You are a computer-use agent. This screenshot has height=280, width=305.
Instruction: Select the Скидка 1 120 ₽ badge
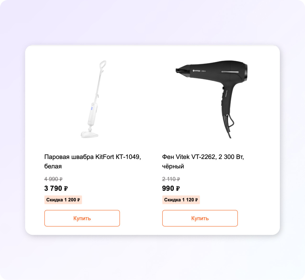point(181,200)
